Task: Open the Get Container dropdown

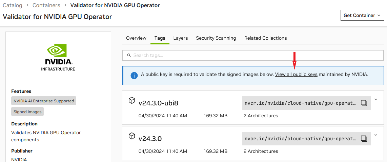Action: [362, 15]
